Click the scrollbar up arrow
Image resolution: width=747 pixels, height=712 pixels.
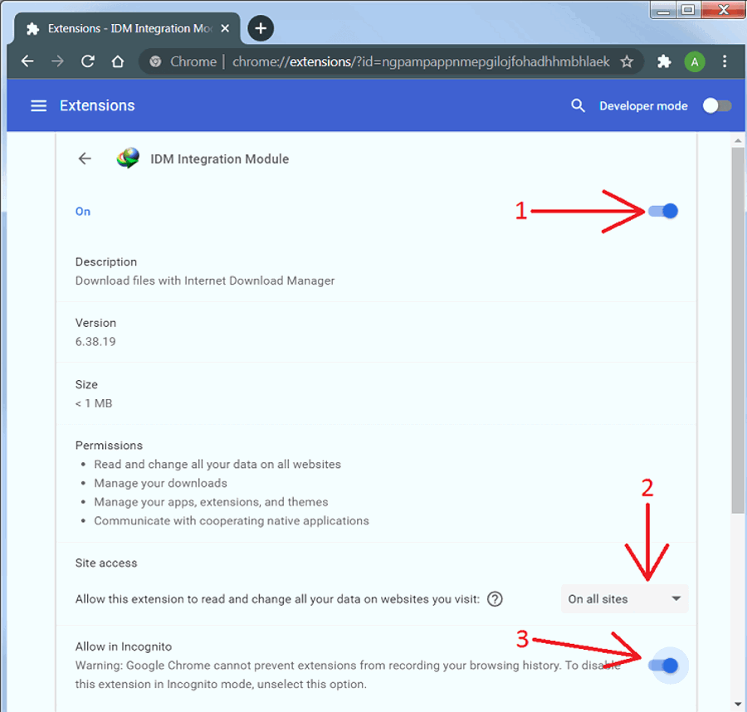[738, 140]
